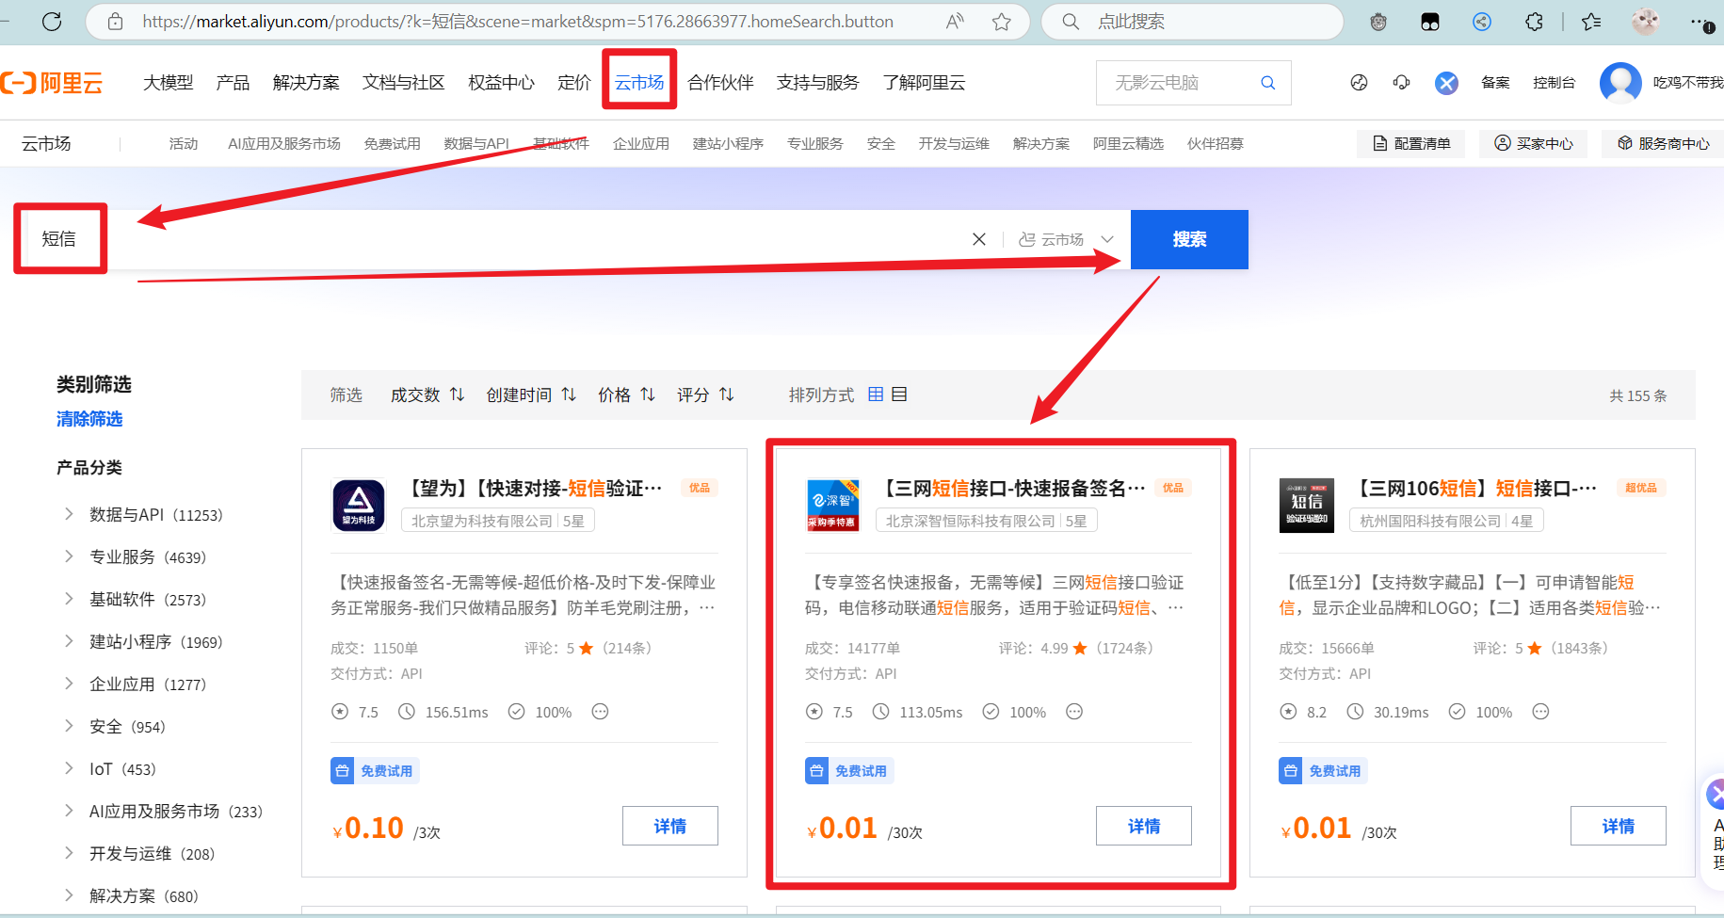Click the 点此搜索 browser search box
Image resolution: width=1724 pixels, height=918 pixels.
click(1192, 21)
